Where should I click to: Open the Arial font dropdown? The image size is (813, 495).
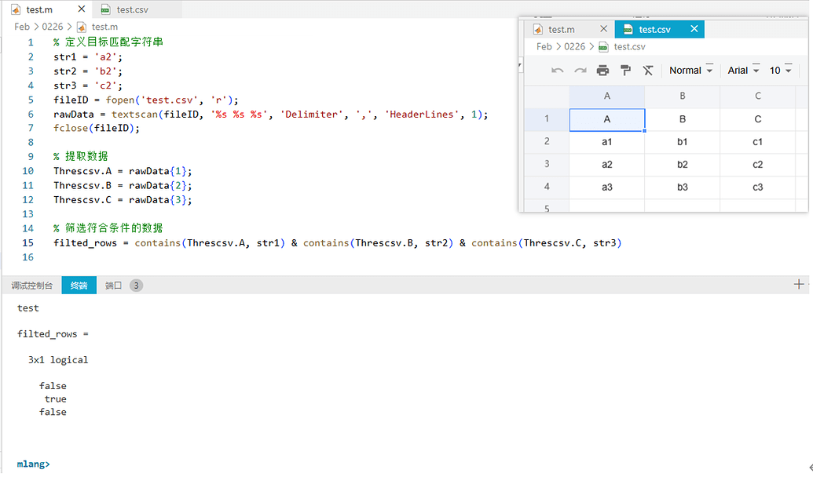pos(744,71)
